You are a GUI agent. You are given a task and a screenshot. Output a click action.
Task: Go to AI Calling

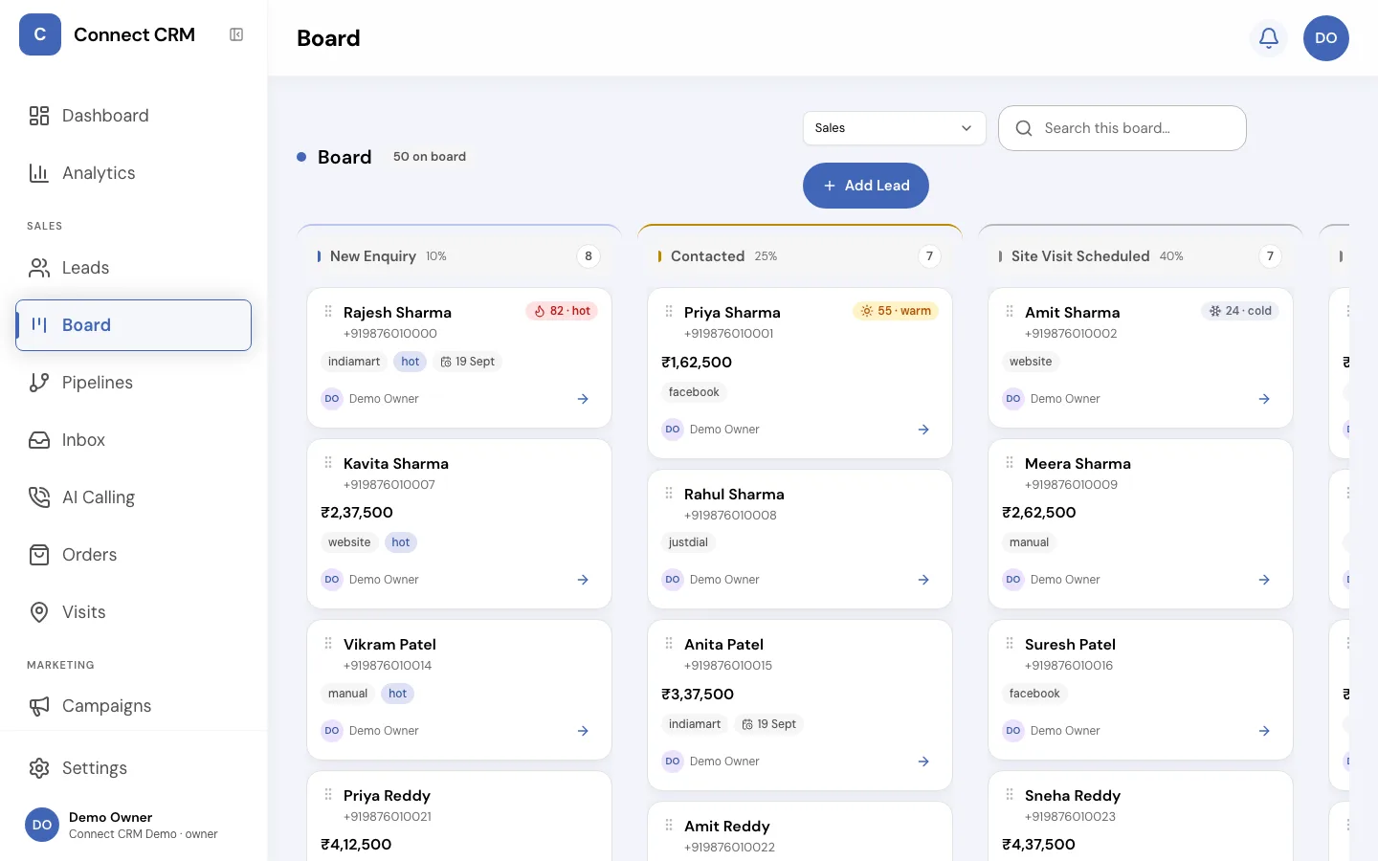tap(133, 497)
